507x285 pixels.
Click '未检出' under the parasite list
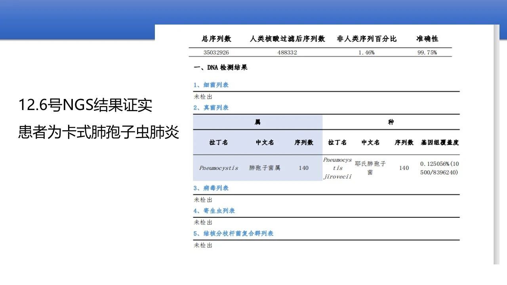click(x=203, y=222)
